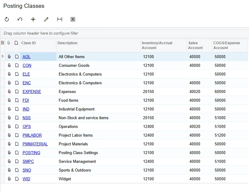Open the POSTING class link
The image size is (249, 192).
pos(31,153)
